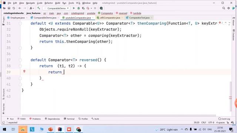The image size is (237, 133).
Task: Open the Dependencies tool window button
Action: [x=52, y=119]
